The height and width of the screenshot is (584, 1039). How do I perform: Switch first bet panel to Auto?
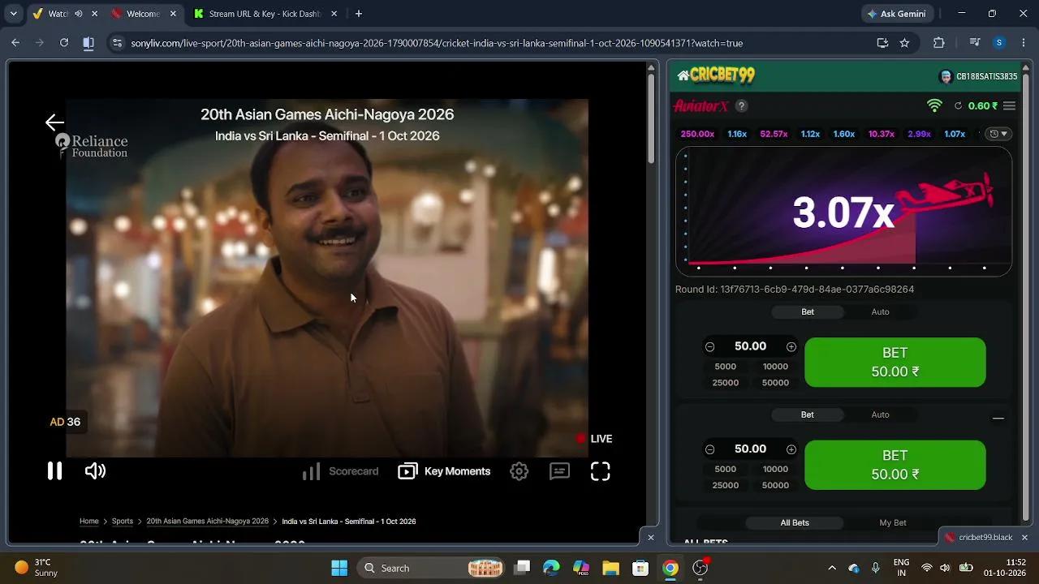(880, 311)
